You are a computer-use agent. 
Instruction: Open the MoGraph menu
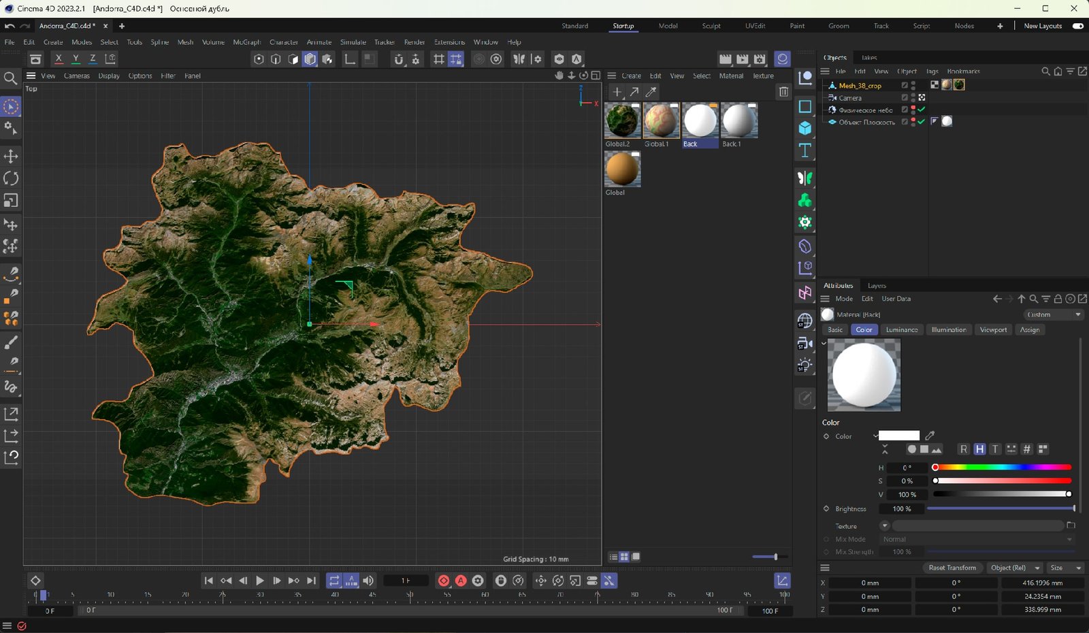(x=246, y=42)
